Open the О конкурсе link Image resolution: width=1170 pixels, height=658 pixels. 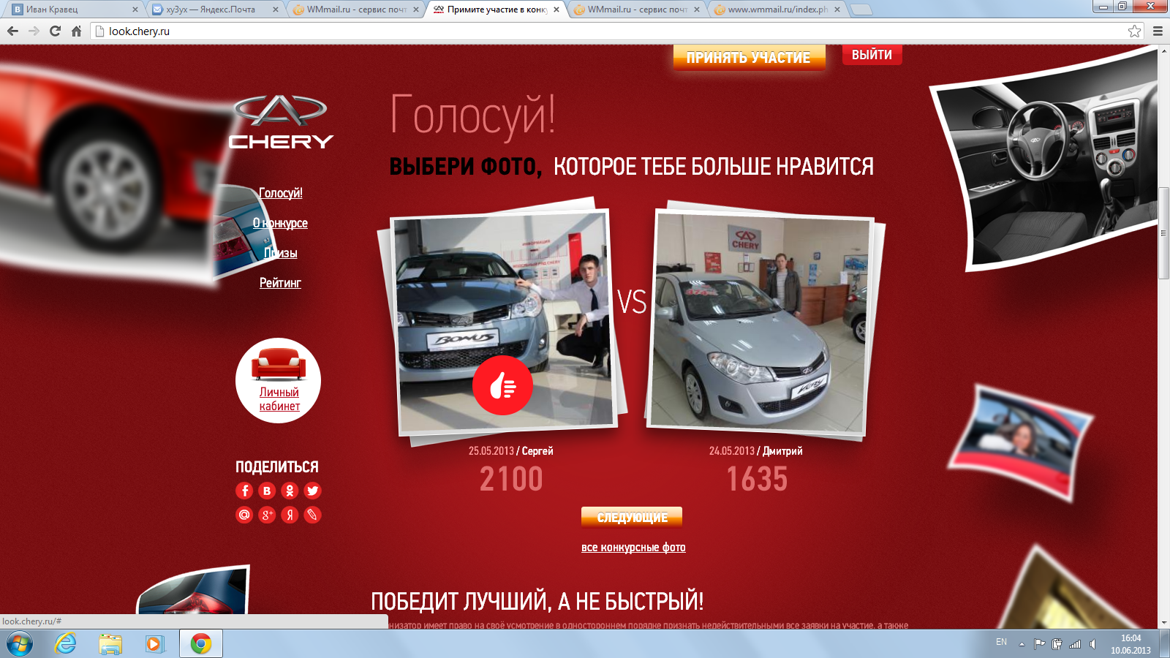pos(280,223)
